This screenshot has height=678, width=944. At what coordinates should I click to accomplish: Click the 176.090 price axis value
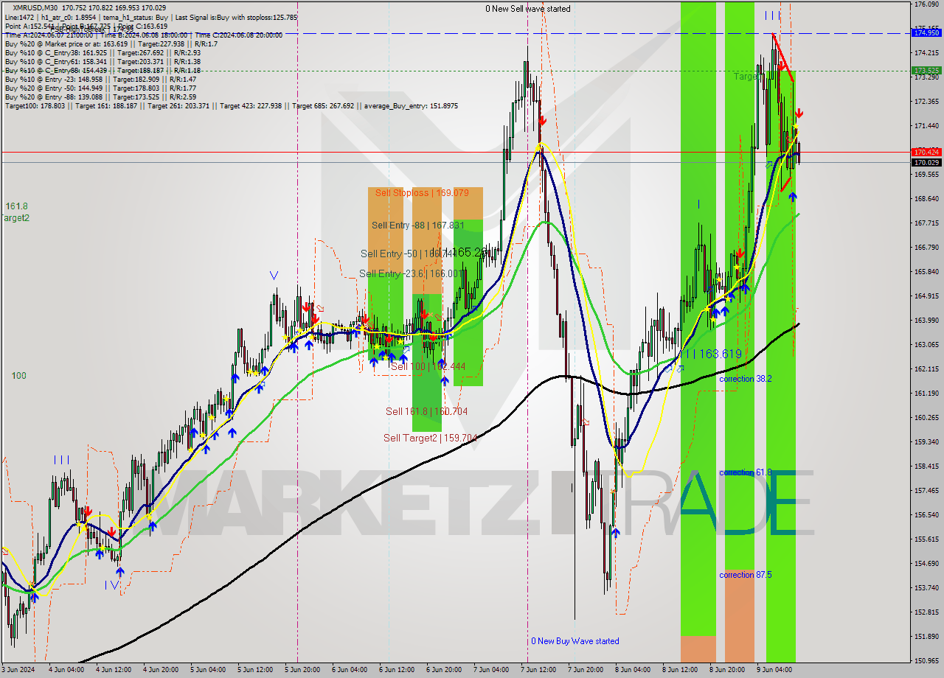(x=926, y=4)
